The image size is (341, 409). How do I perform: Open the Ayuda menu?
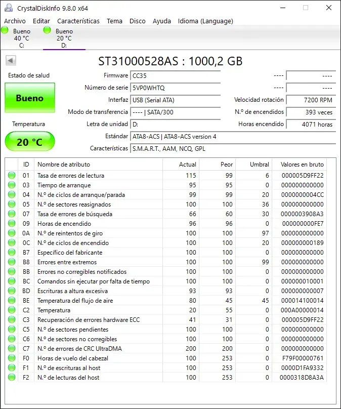(161, 21)
